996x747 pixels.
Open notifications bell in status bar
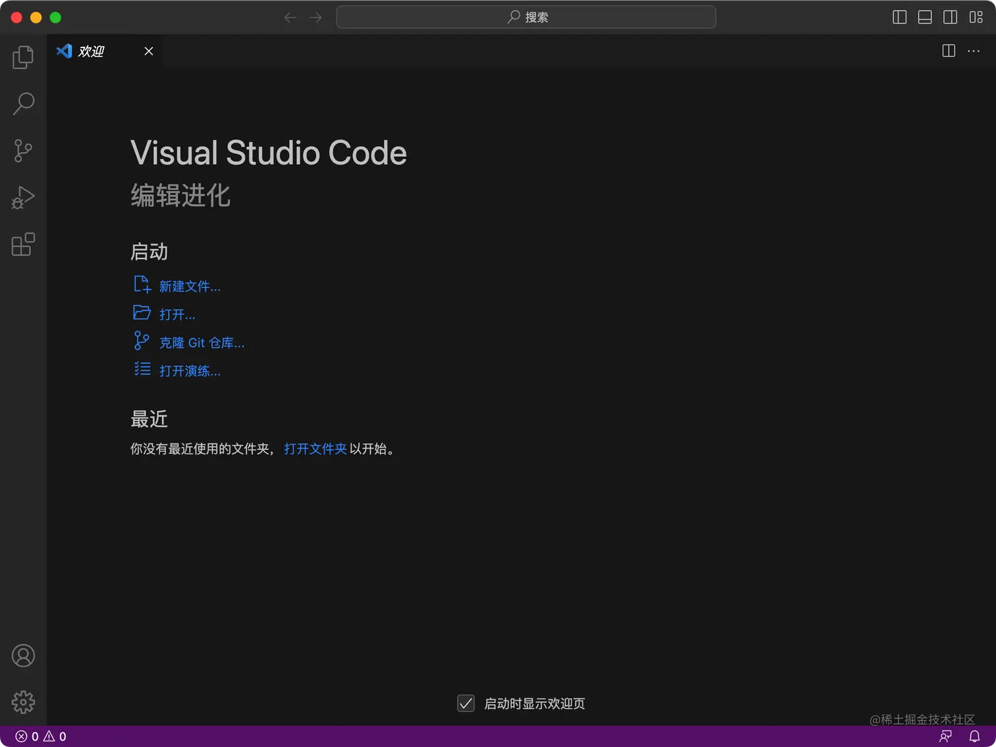(x=974, y=736)
